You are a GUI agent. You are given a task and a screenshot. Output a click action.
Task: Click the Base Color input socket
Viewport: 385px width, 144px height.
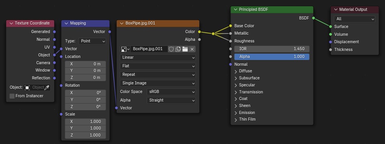231,26
